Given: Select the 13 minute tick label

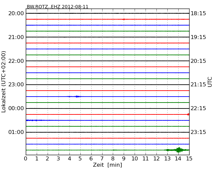Looking at the screenshot, I should [x=167, y=159].
